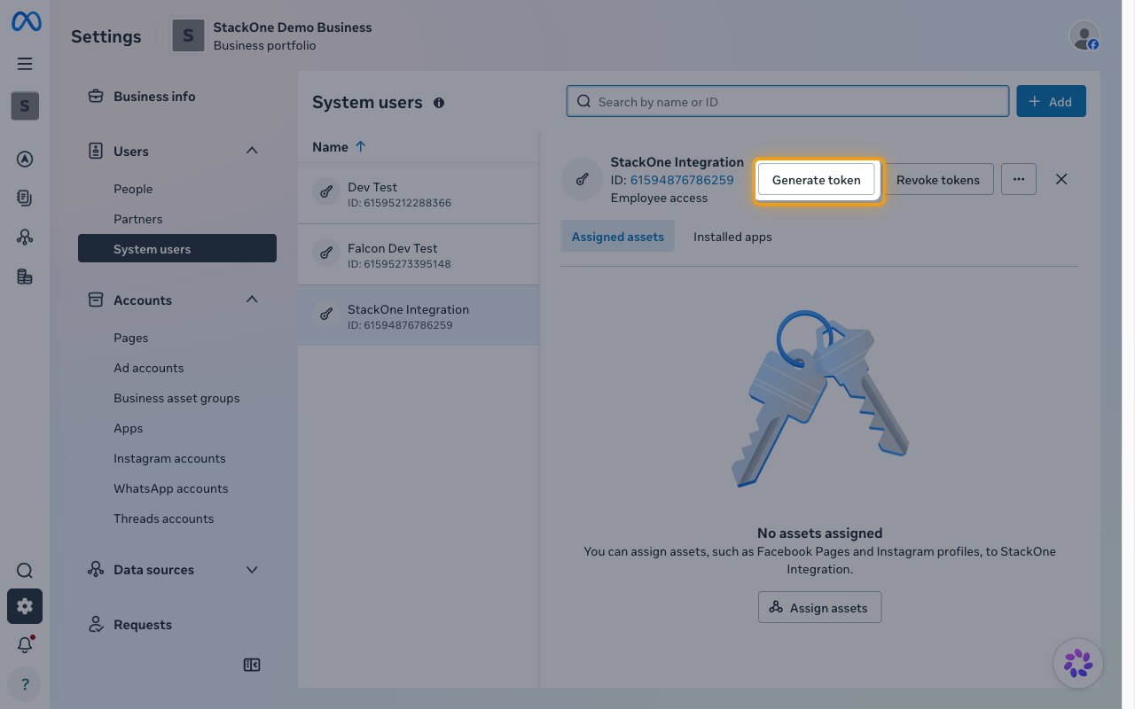This screenshot has width=1135, height=709.
Task: Collapse the Accounts section
Action: pos(252,300)
